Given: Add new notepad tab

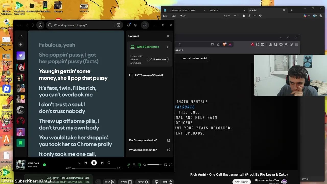Looking at the screenshot, I should coord(291,10).
